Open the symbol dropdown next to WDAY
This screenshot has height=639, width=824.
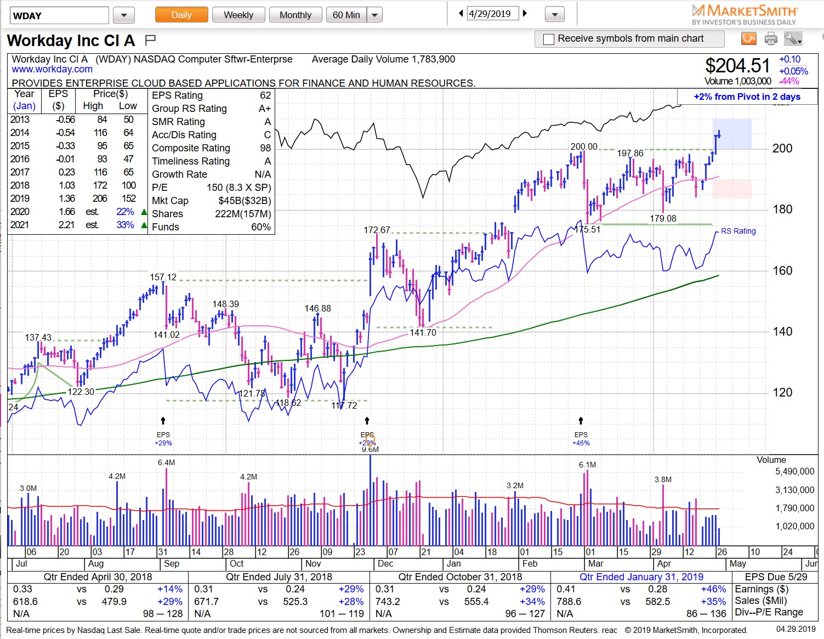click(x=124, y=15)
